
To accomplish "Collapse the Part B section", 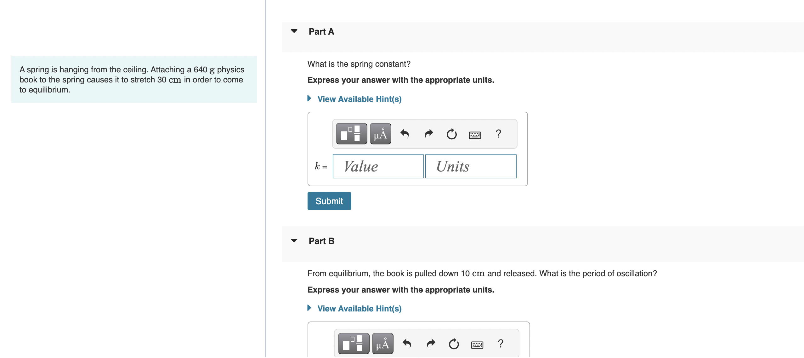I will tap(294, 241).
